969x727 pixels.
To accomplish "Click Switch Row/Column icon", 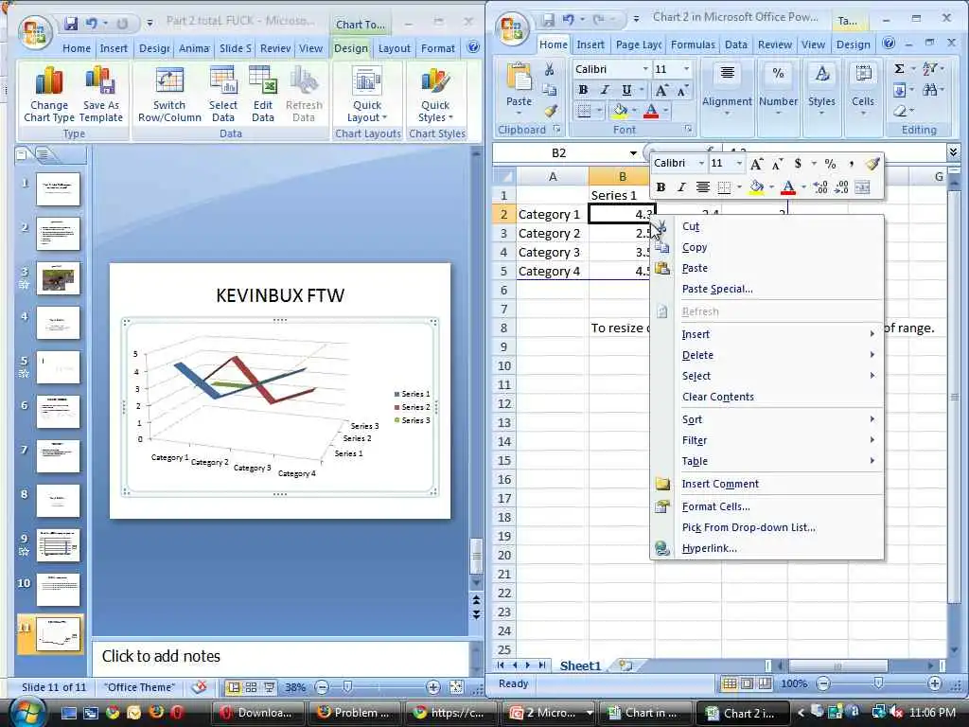I will [169, 95].
